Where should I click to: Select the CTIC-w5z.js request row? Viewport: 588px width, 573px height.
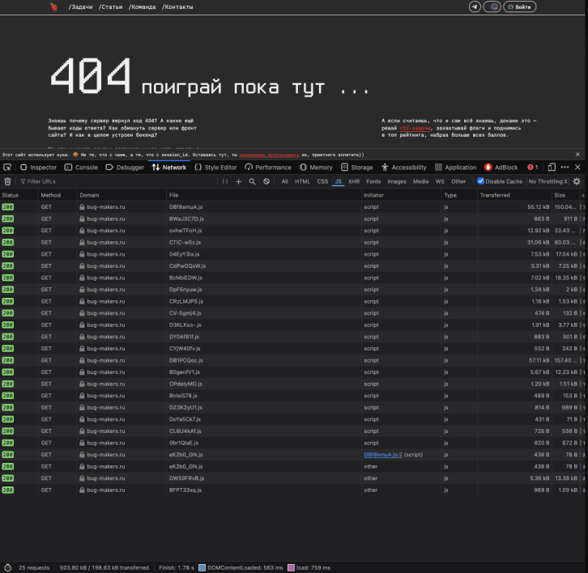click(x=292, y=243)
